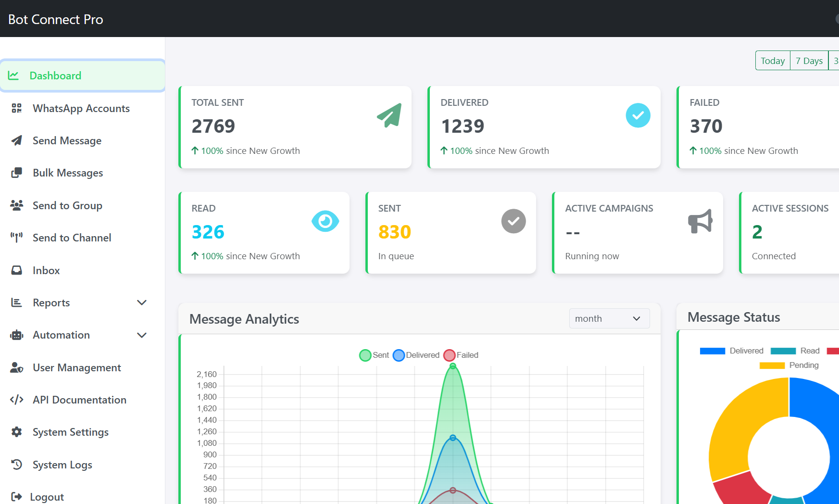Click the gray checkmark icon on Sent card
Image resolution: width=839 pixels, height=504 pixels.
[x=513, y=221]
